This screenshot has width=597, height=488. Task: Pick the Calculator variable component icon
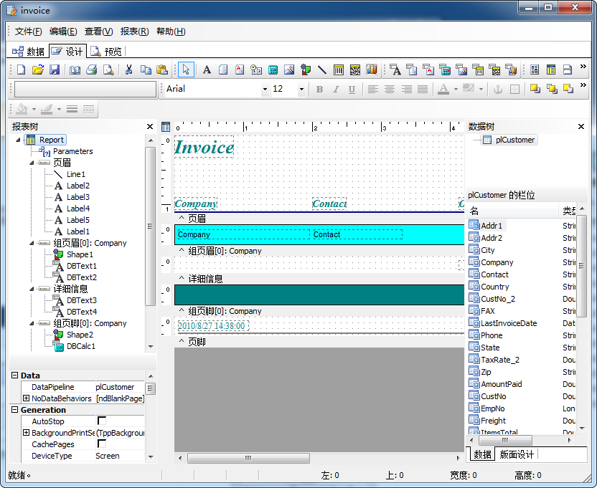273,70
